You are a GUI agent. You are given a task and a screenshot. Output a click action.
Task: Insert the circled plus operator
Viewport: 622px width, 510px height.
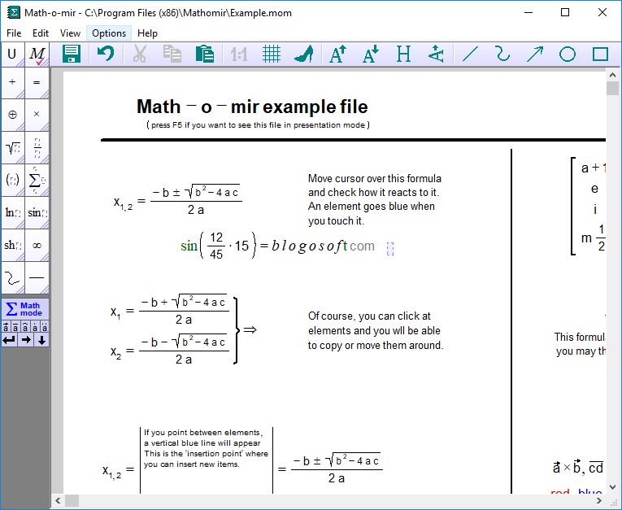[13, 115]
